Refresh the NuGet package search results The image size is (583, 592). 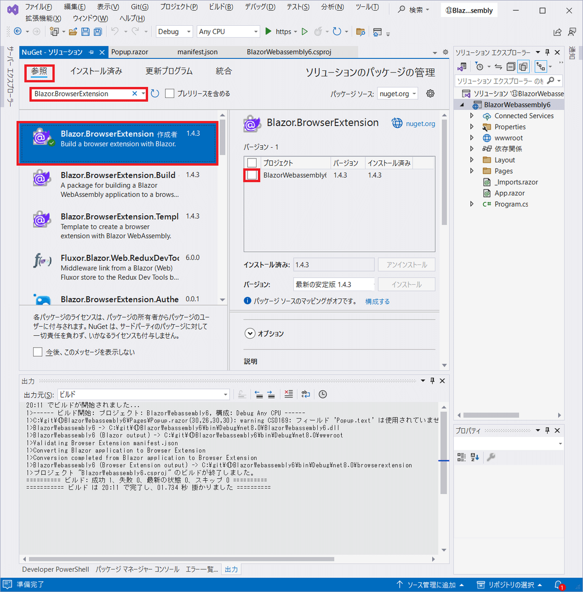(x=155, y=93)
